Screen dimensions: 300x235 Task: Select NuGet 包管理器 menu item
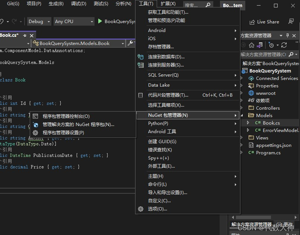click(188, 115)
